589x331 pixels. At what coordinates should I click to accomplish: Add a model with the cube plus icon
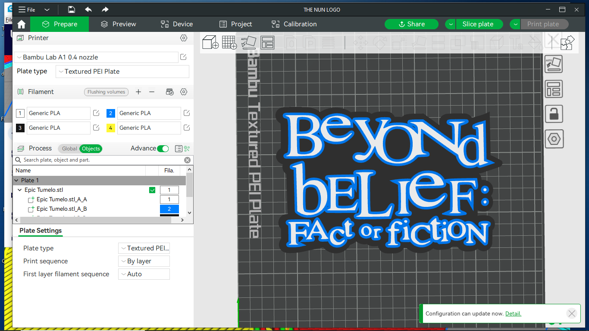click(x=210, y=43)
